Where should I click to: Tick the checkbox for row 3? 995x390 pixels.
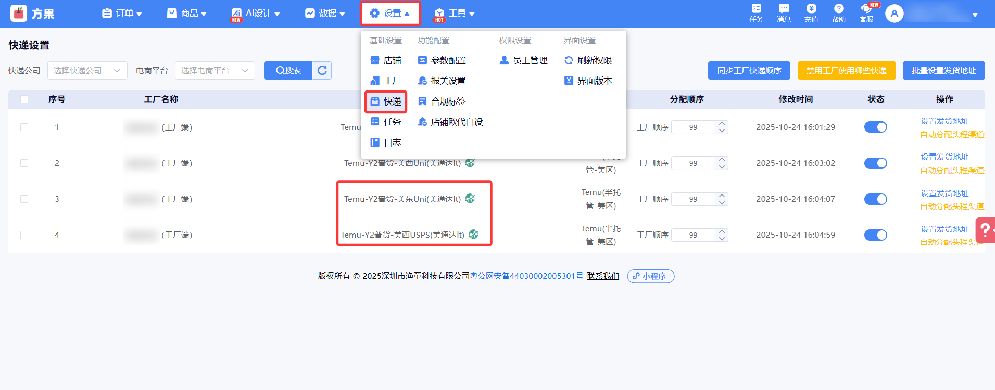click(24, 199)
